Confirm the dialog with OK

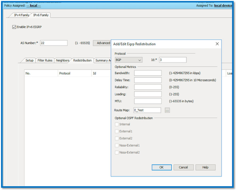point(161,167)
